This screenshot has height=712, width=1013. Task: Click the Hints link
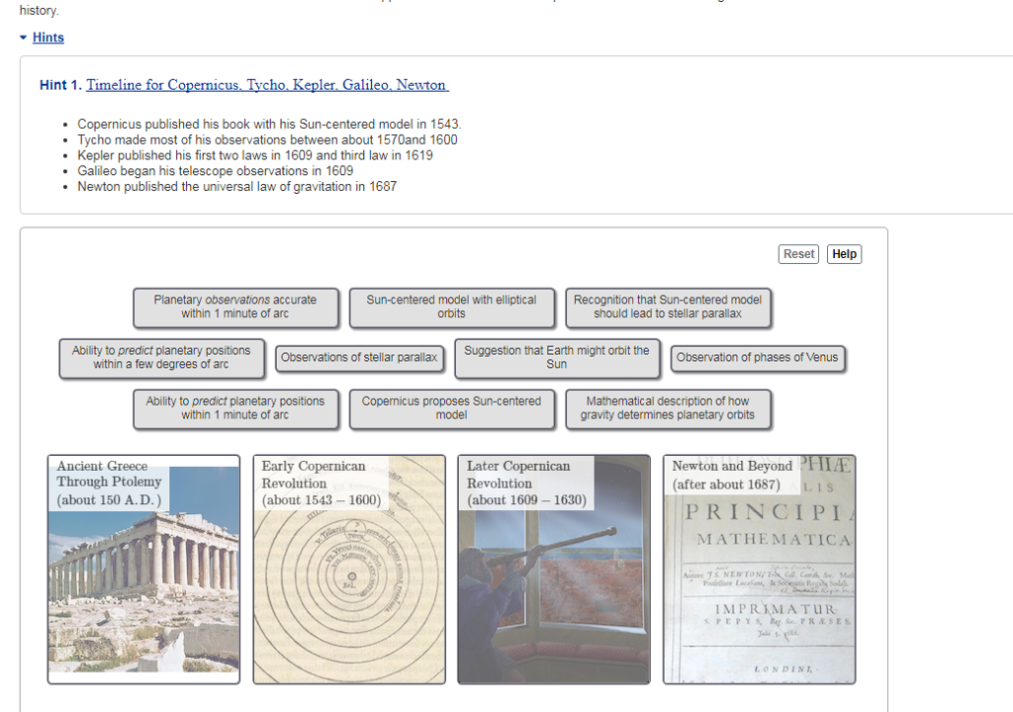click(x=47, y=38)
